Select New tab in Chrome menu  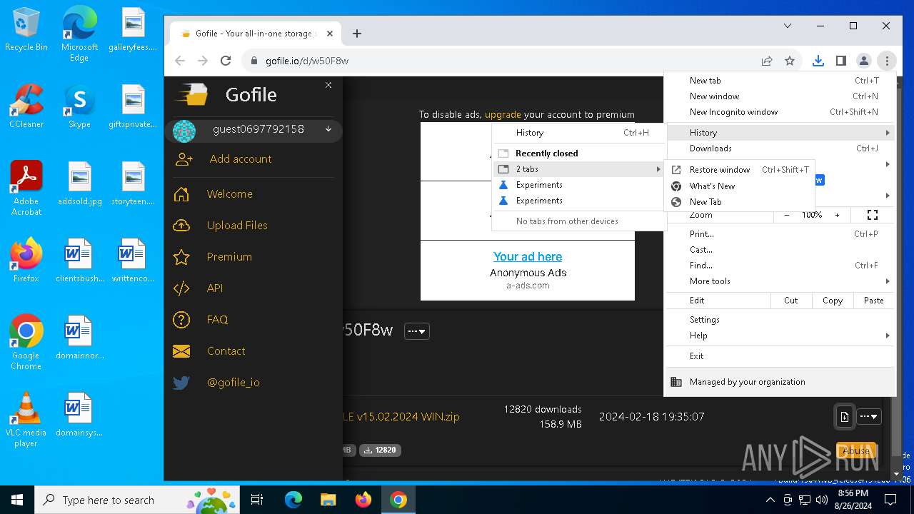click(780, 81)
